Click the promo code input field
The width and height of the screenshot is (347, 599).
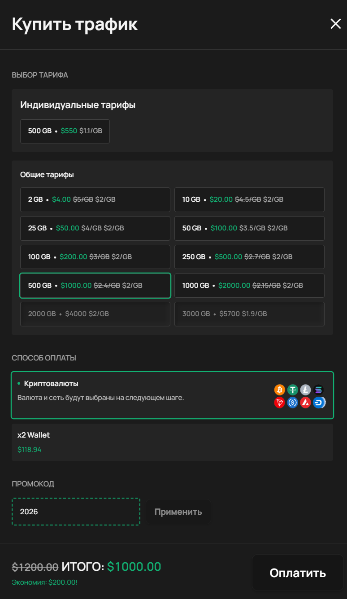76,512
